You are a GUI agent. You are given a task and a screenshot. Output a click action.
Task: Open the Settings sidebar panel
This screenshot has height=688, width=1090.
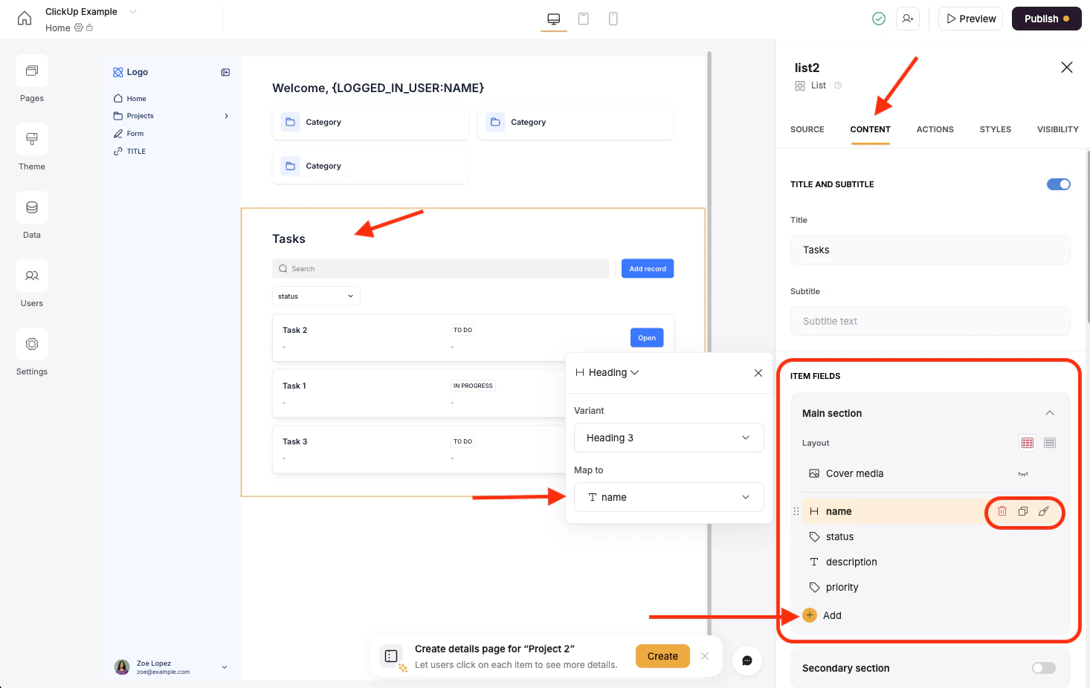pos(32,344)
